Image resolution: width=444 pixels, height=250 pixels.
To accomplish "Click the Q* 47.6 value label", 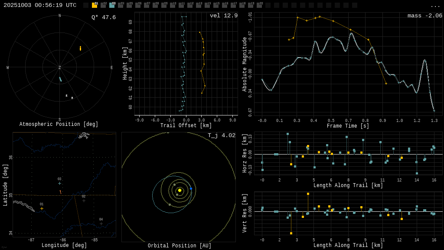I will (103, 17).
